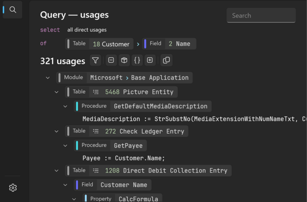Collapse the Customer Name field node
Screen dimensions: 307x202
click(x=65, y=185)
